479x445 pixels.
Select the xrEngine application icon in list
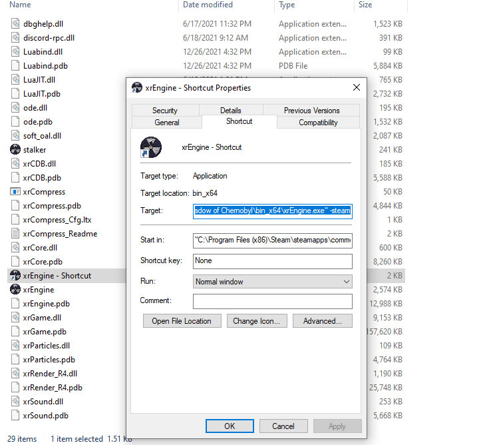pyautogui.click(x=15, y=290)
